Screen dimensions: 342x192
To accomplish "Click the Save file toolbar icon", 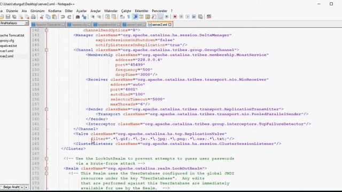I will pyautogui.click(x=8, y=17).
